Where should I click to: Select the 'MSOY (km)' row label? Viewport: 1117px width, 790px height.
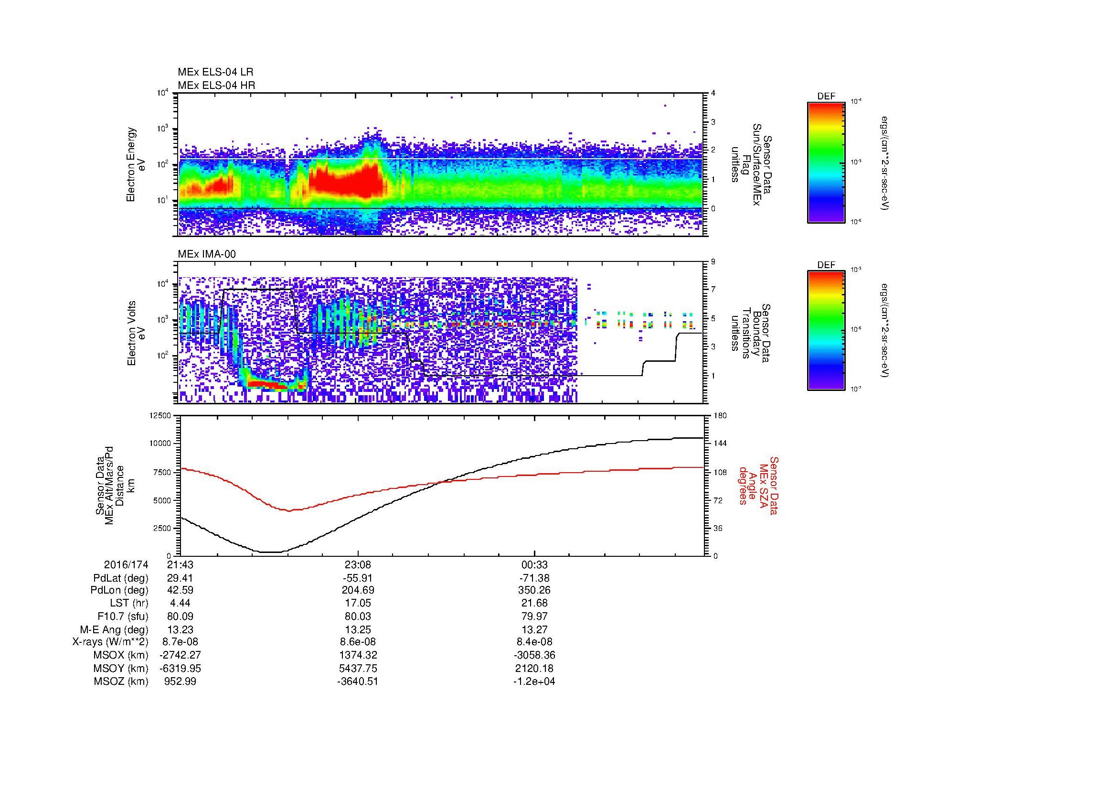point(121,668)
